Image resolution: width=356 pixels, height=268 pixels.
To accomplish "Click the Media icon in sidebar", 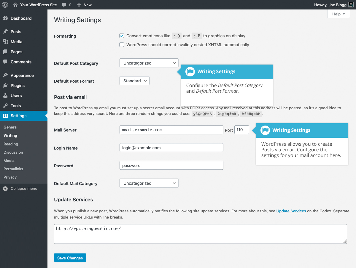I will tap(5, 42).
